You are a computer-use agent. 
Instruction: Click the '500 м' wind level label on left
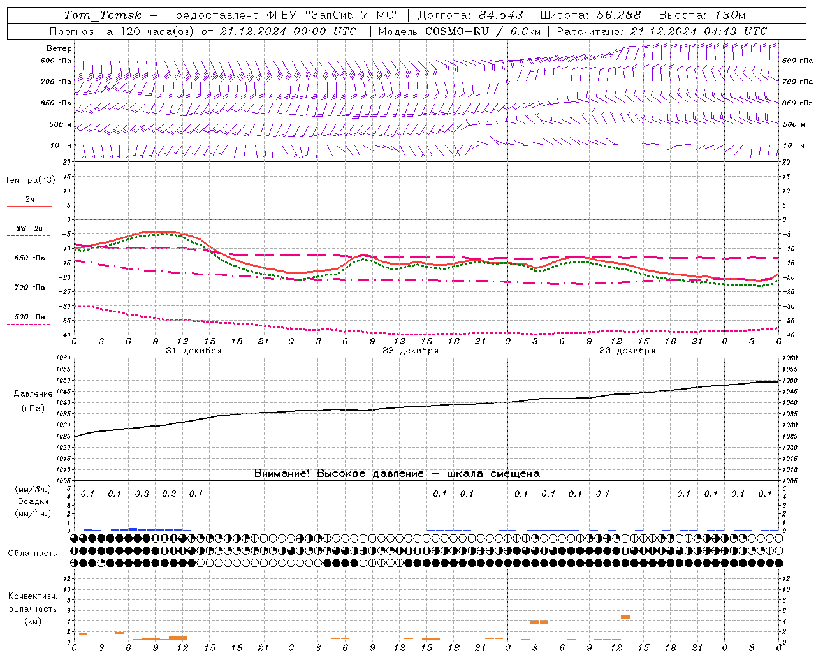pyautogui.click(x=61, y=124)
